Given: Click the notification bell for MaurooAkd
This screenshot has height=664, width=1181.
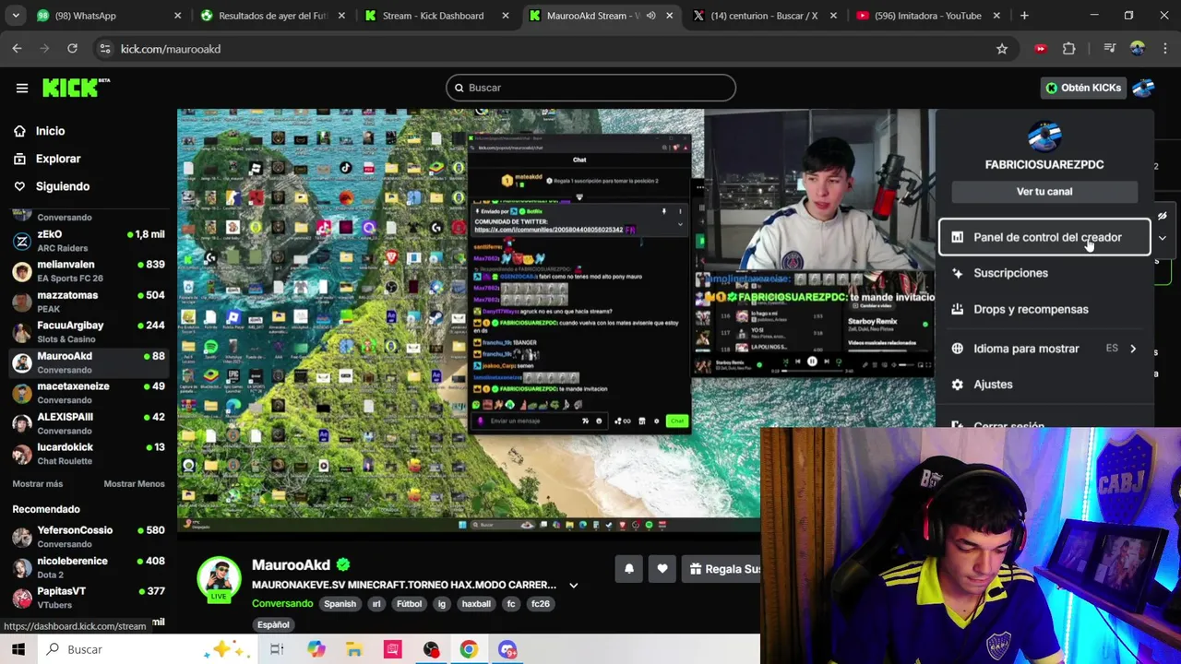Looking at the screenshot, I should tap(629, 569).
